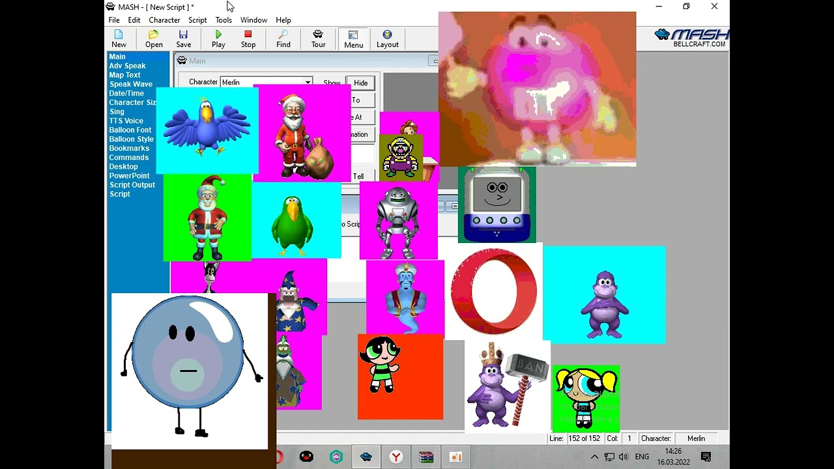Select Adv Speak in side panel

[128, 66]
